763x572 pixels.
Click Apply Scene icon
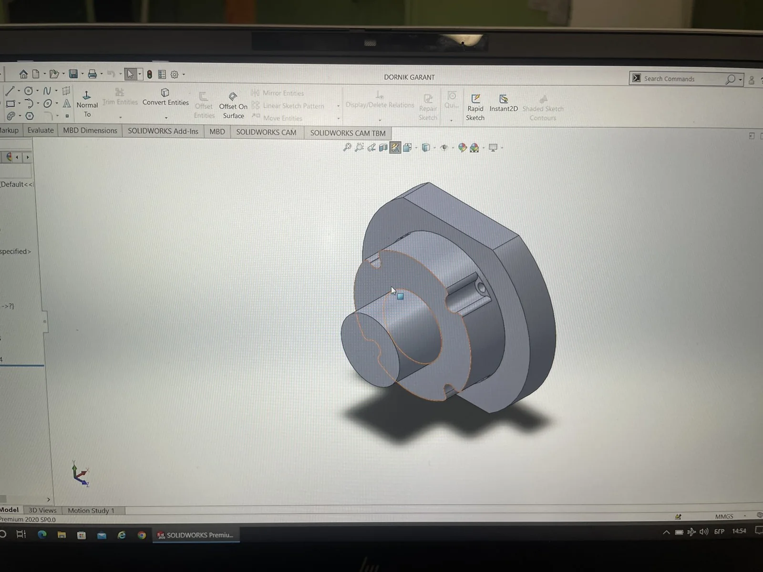click(x=474, y=148)
